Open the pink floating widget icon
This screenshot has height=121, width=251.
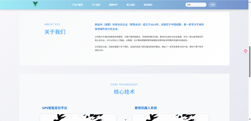tap(246, 51)
